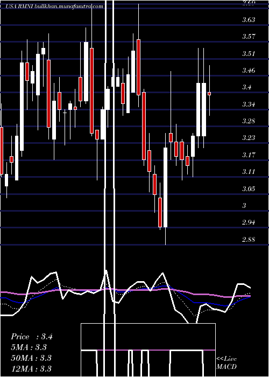269x377 pixels.
Task: Click the 3.23 price axis label
Action: pyautogui.click(x=249, y=138)
